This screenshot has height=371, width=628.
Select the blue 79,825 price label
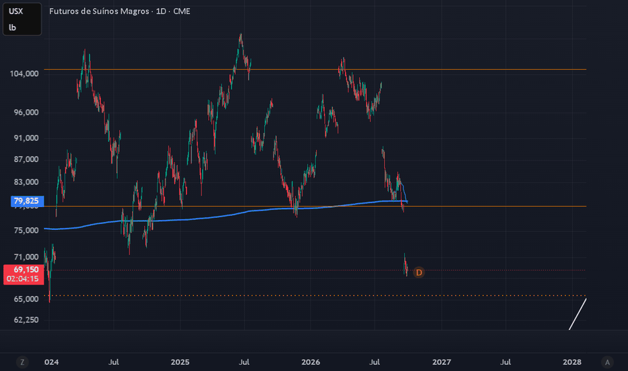pos(27,201)
